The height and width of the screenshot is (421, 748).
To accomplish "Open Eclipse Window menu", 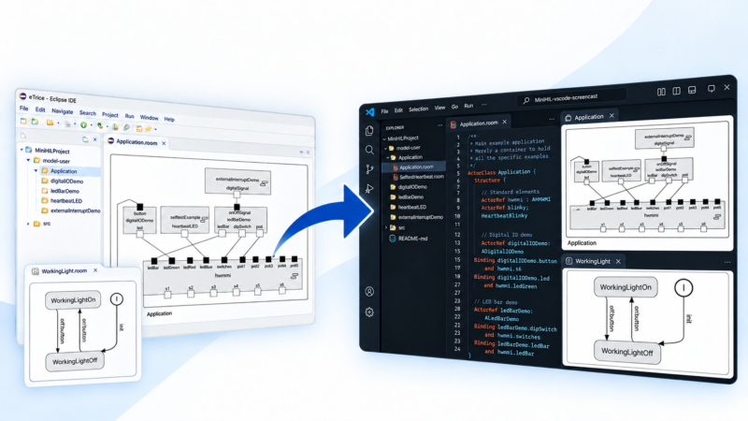I will (x=149, y=118).
